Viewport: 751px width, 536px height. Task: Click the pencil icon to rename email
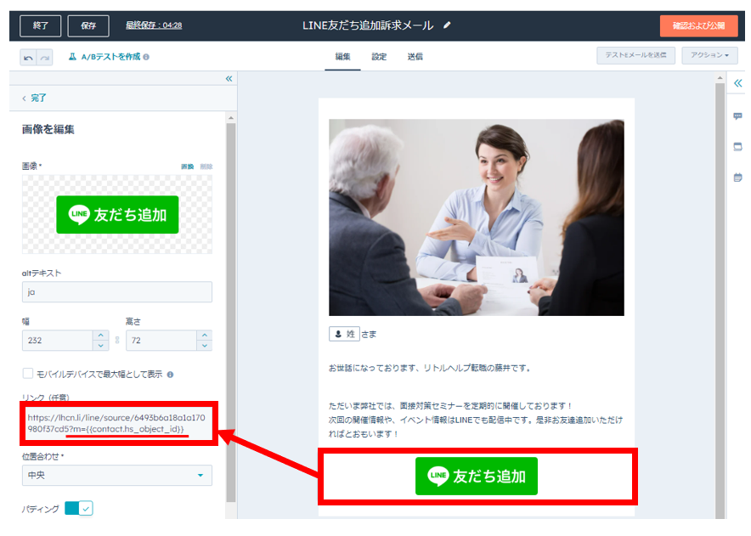[x=448, y=25]
